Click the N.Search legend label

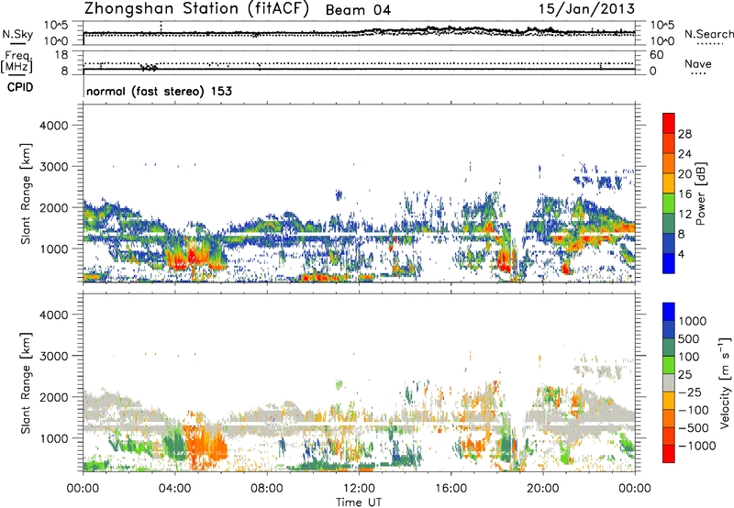(x=708, y=34)
